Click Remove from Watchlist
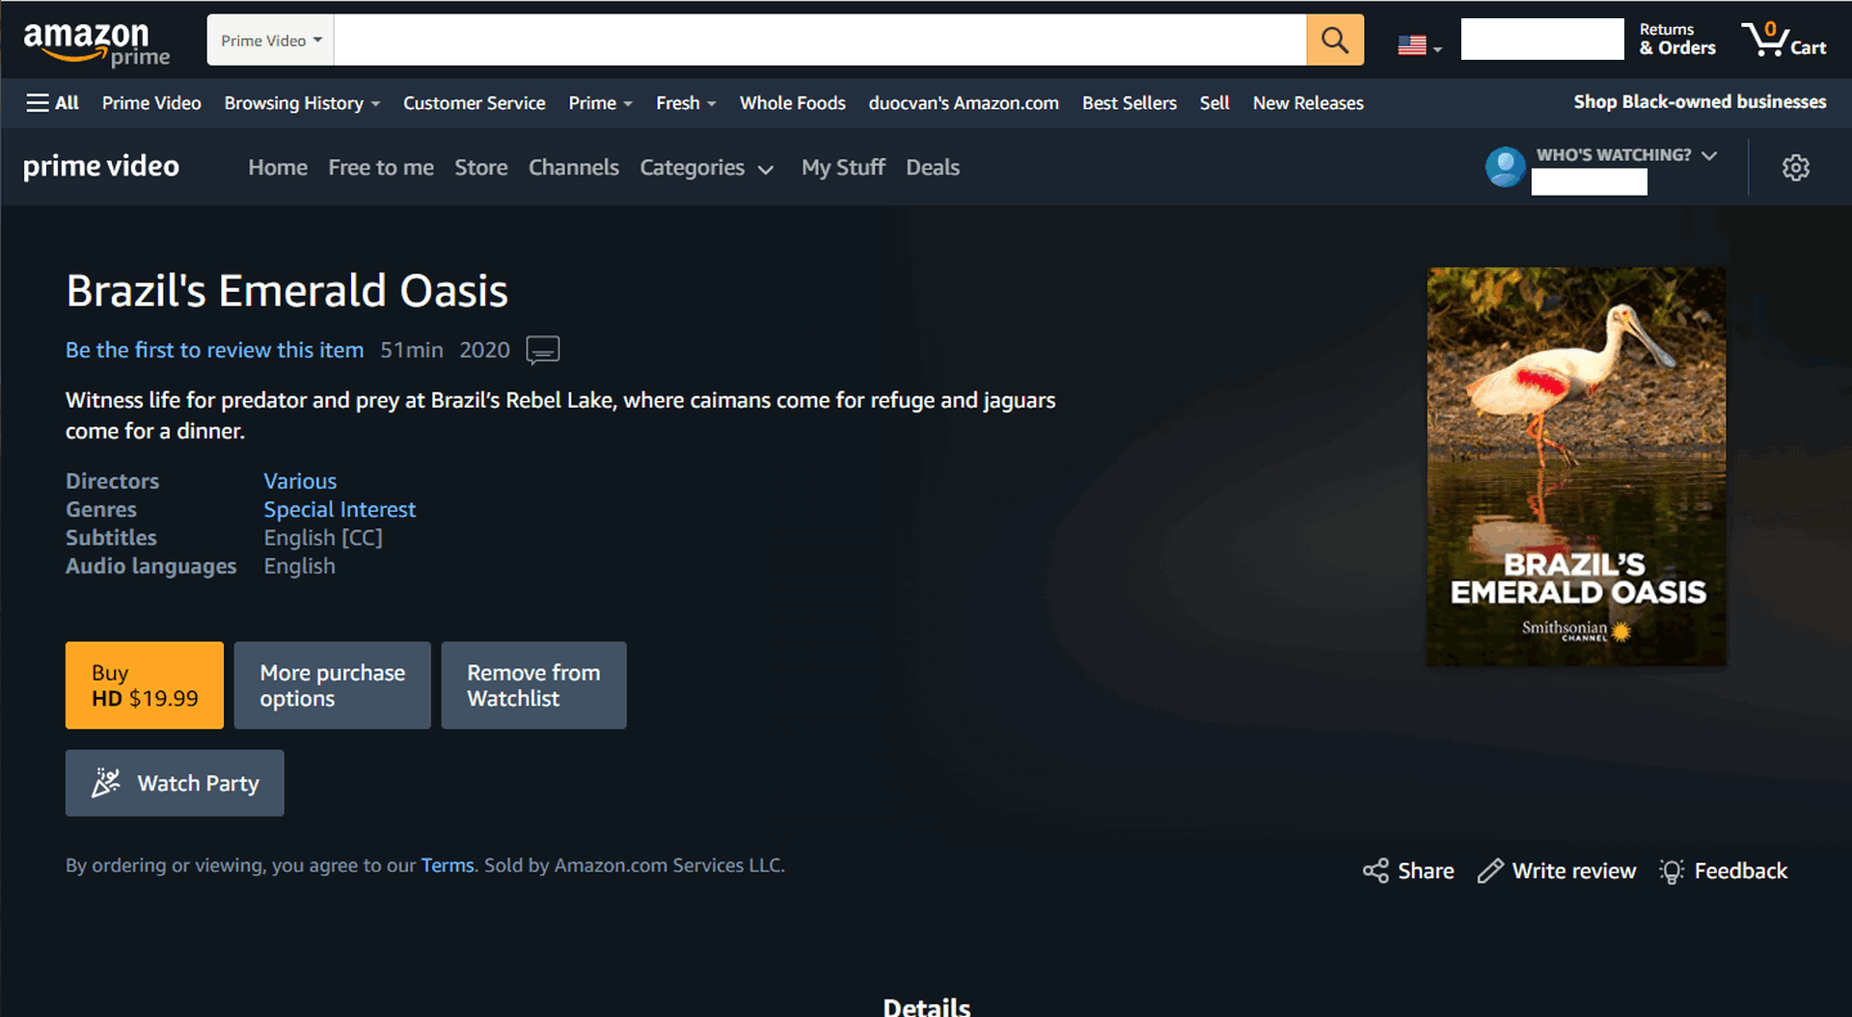The width and height of the screenshot is (1852, 1017). click(533, 685)
